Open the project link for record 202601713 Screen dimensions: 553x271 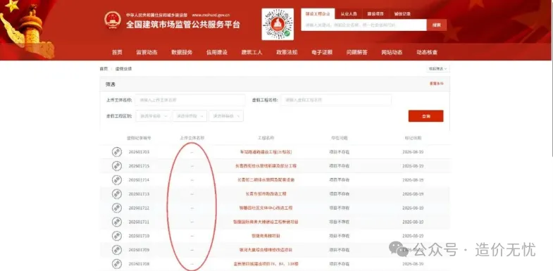tap(266, 194)
